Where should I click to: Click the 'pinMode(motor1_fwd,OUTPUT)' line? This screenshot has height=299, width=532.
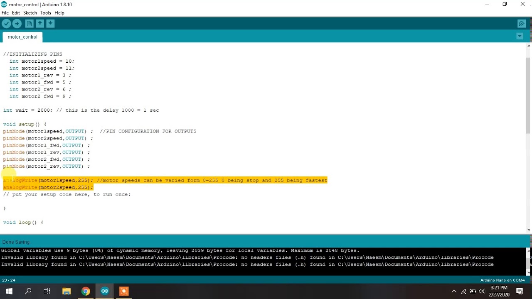coord(46,145)
